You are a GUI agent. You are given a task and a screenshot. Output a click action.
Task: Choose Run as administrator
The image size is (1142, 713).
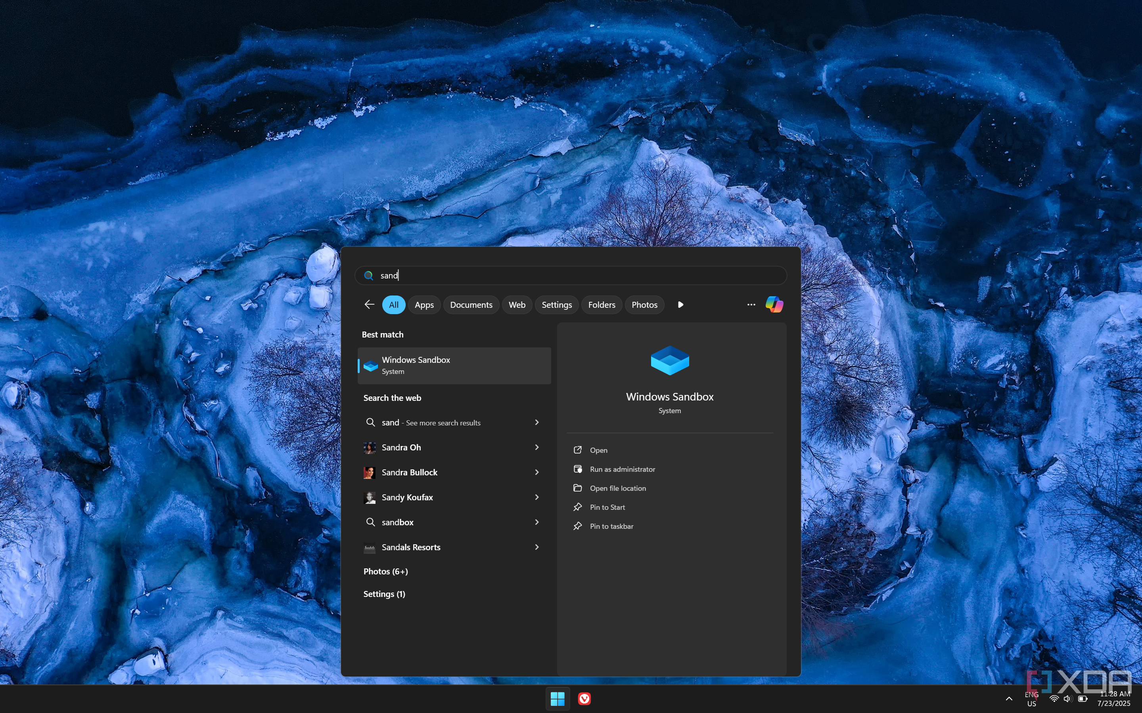click(x=622, y=469)
